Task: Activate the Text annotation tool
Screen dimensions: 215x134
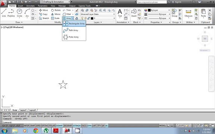Action: point(120,13)
